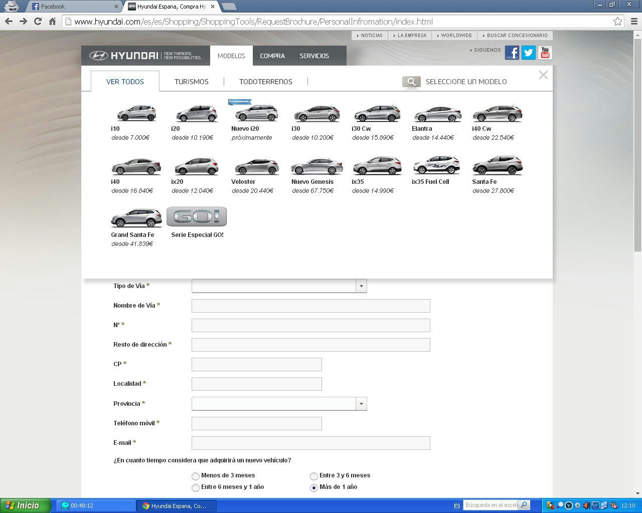This screenshot has width=642, height=513.
Task: Select 'Entre 3 y 6 meses' option
Action: 314,476
